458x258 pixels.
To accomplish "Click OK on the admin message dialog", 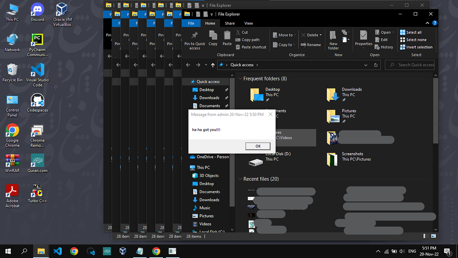I will pos(258,146).
